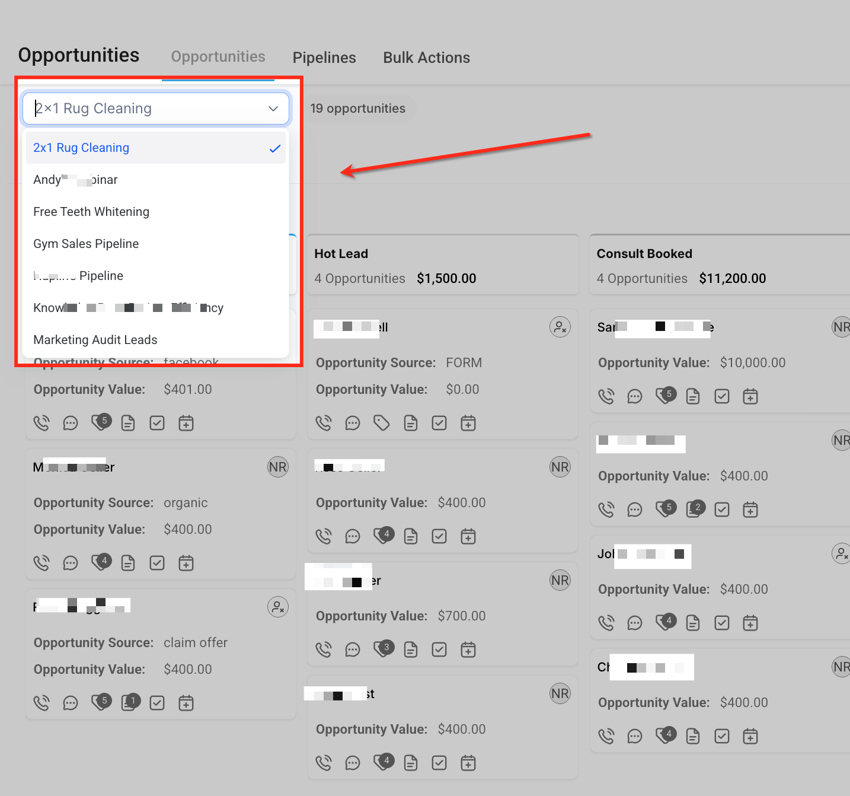Open tasks icon on the $10,000.00 card
This screenshot has height=796, width=850.
(x=722, y=396)
